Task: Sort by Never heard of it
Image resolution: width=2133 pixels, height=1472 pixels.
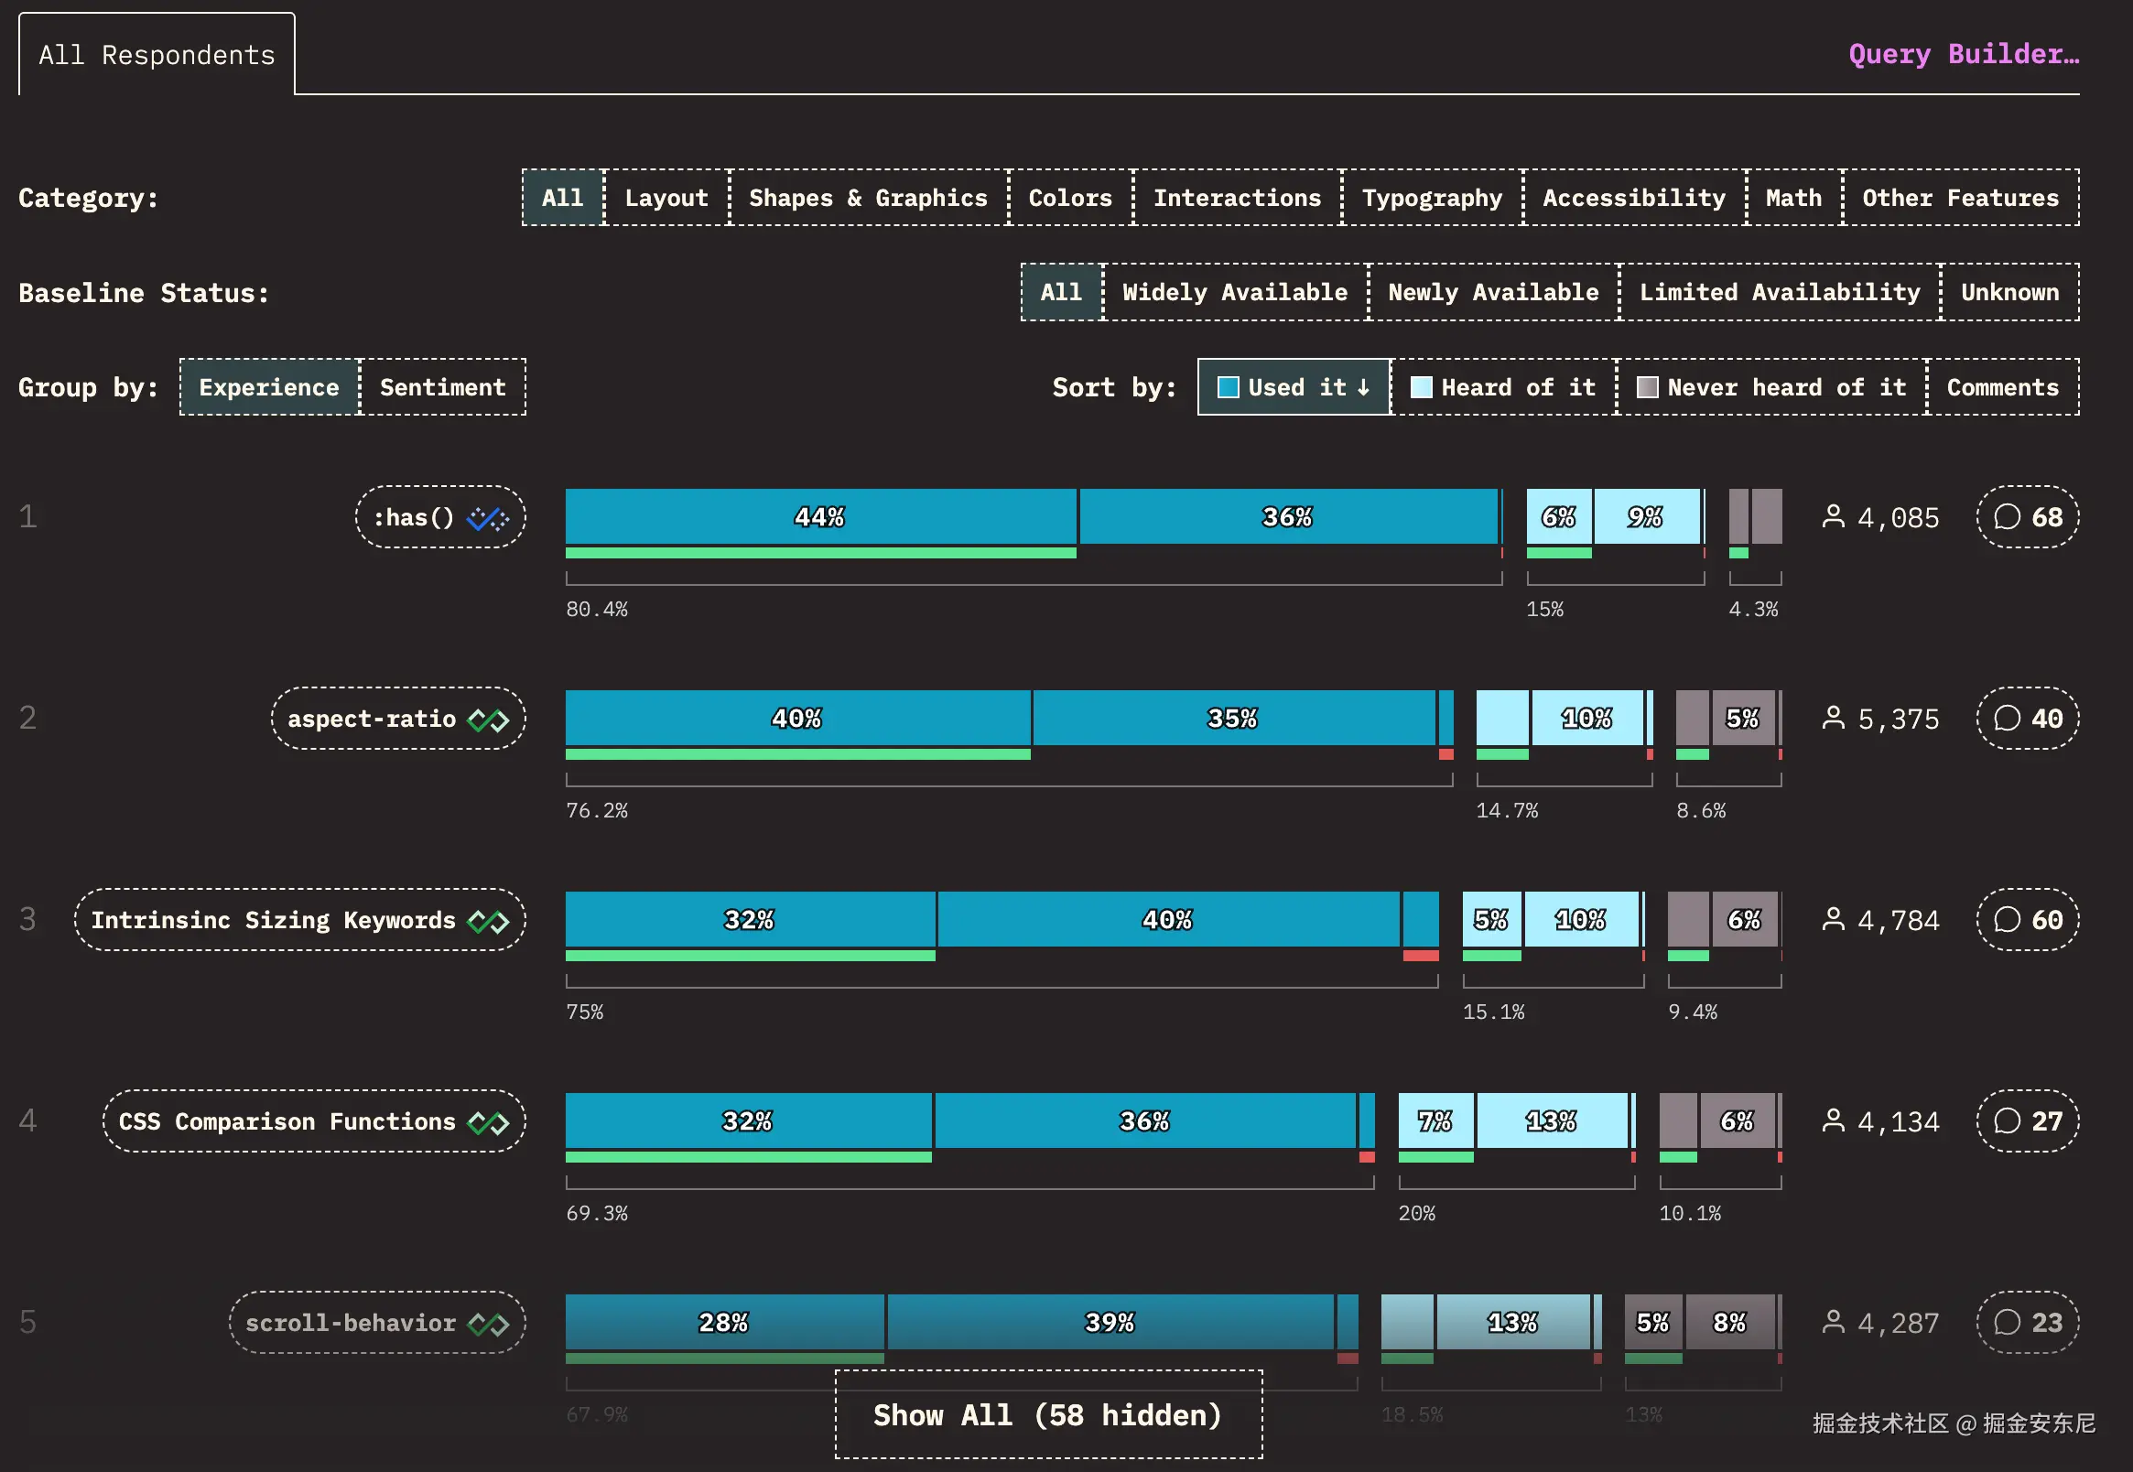Action: coord(1771,387)
